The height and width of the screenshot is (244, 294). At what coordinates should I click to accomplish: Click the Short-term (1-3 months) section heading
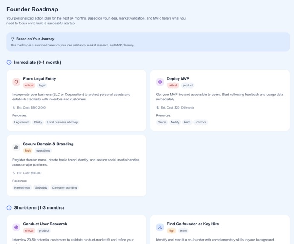pos(39,208)
